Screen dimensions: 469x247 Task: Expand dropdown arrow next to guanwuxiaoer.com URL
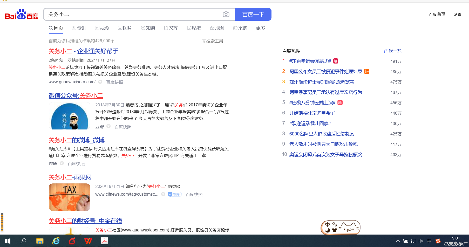pos(100,82)
